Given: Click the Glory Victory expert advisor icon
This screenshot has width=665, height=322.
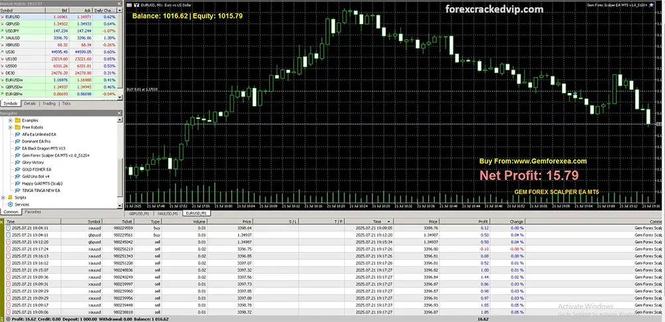Looking at the screenshot, I should [x=18, y=162].
